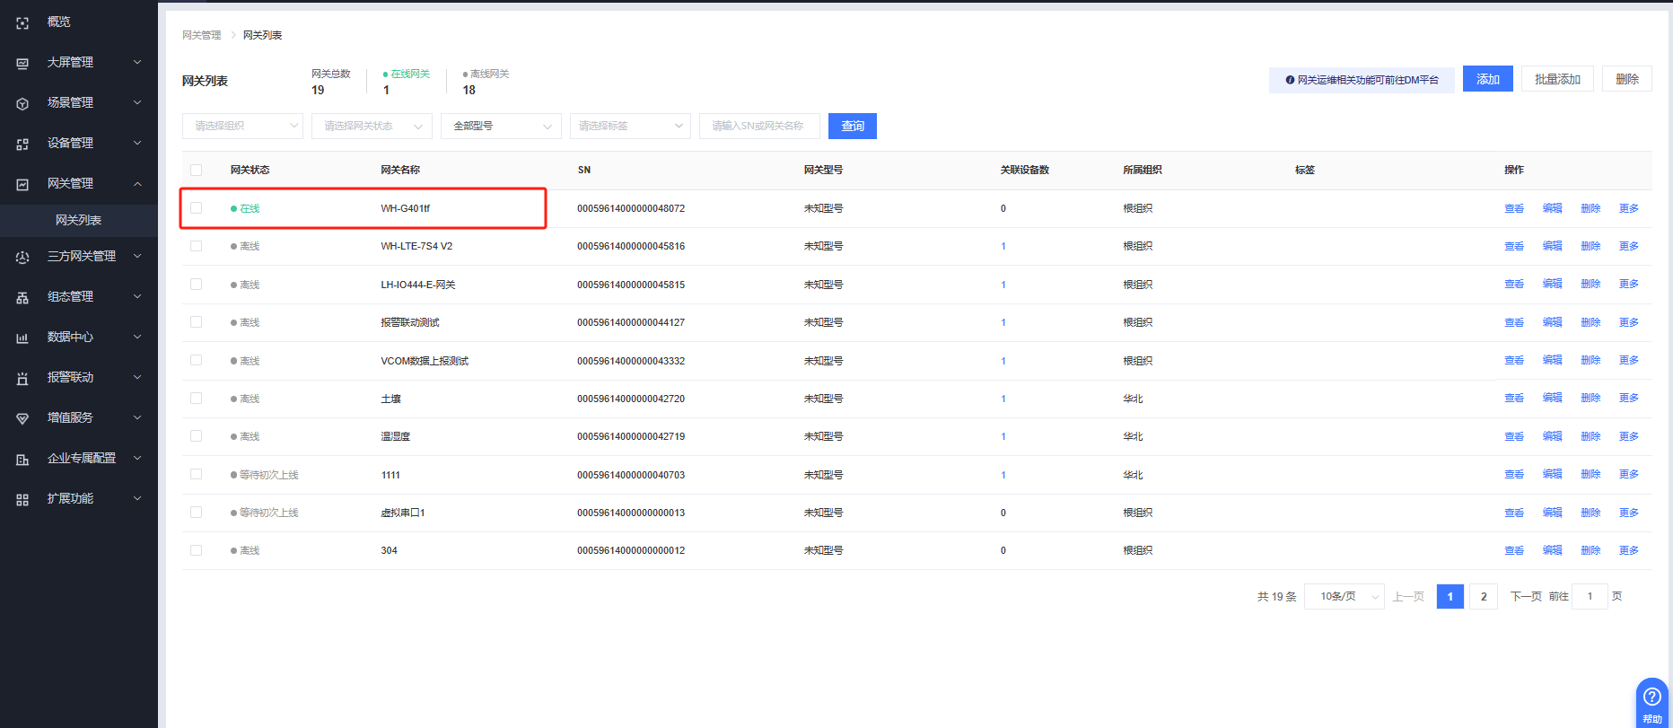Click the 查询 search button

pos(852,127)
